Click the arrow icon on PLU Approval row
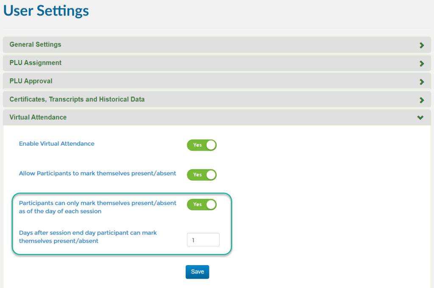This screenshot has height=288, width=434. coord(421,81)
